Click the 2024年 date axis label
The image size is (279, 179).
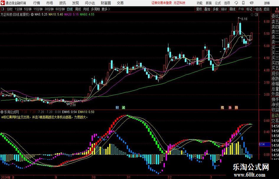[6, 177]
